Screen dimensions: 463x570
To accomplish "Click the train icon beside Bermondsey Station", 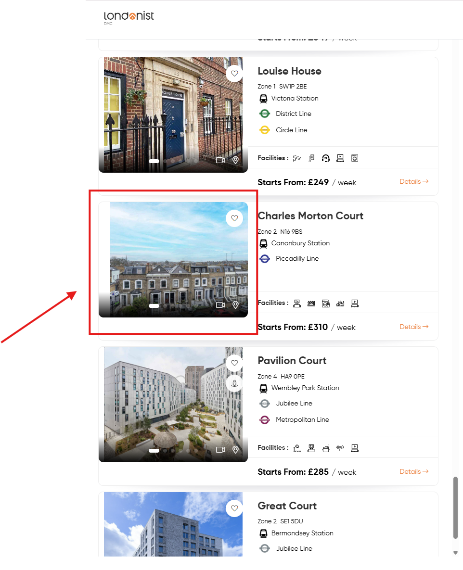I will pos(263,533).
